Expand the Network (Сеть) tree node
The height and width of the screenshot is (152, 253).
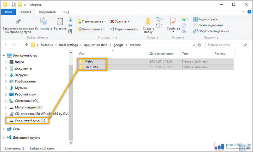[x=4, y=129]
